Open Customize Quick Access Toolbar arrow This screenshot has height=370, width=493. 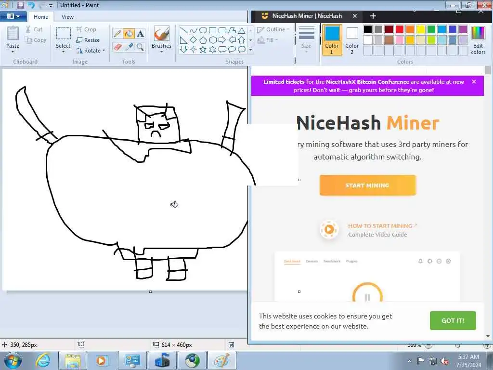(51, 5)
